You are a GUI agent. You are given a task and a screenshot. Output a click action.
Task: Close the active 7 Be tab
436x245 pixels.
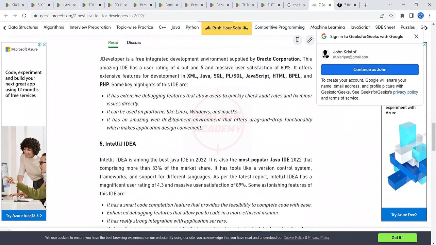[x=330, y=5]
